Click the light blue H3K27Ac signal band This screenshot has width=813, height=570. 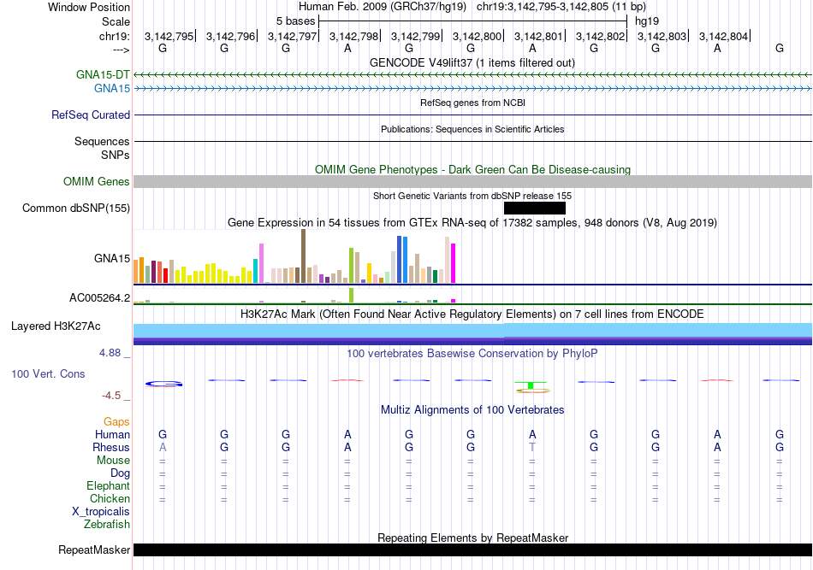click(x=473, y=330)
